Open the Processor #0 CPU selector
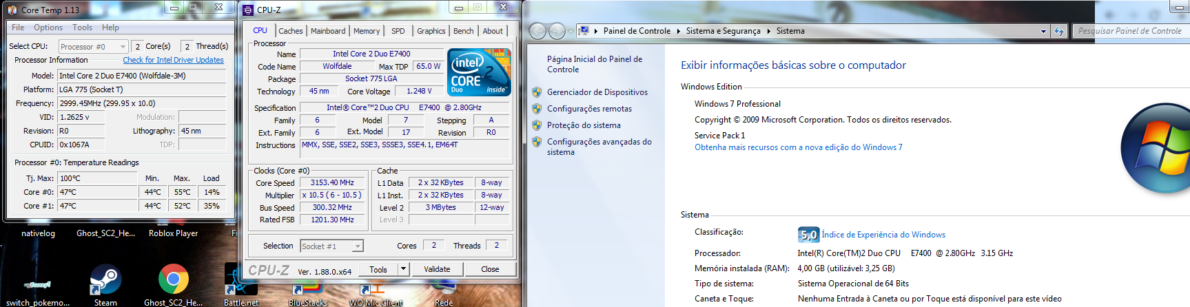 tap(93, 47)
